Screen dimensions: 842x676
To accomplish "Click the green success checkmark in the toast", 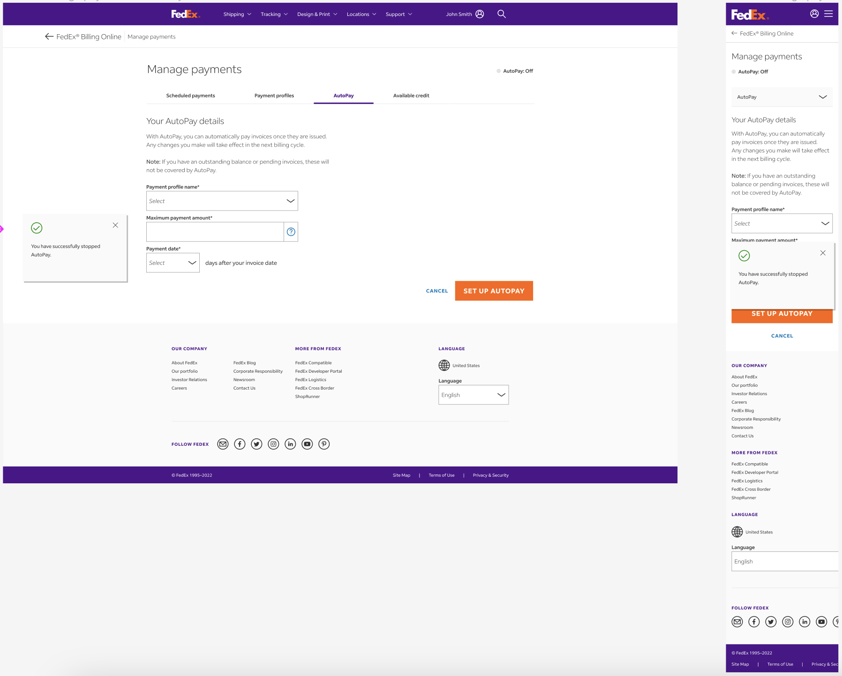I will pyautogui.click(x=37, y=228).
